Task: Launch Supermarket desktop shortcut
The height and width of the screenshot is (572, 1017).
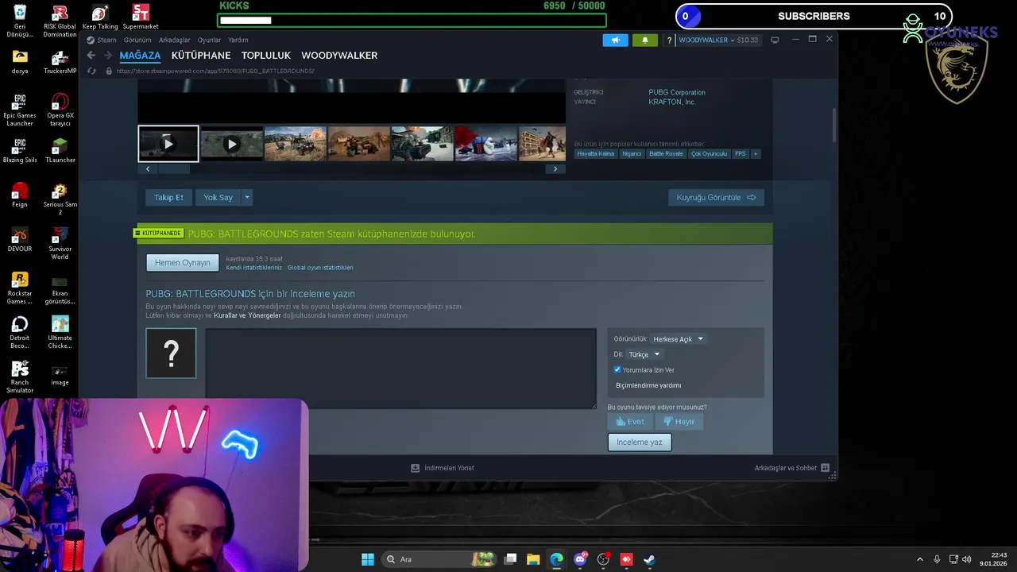Action: tap(140, 17)
